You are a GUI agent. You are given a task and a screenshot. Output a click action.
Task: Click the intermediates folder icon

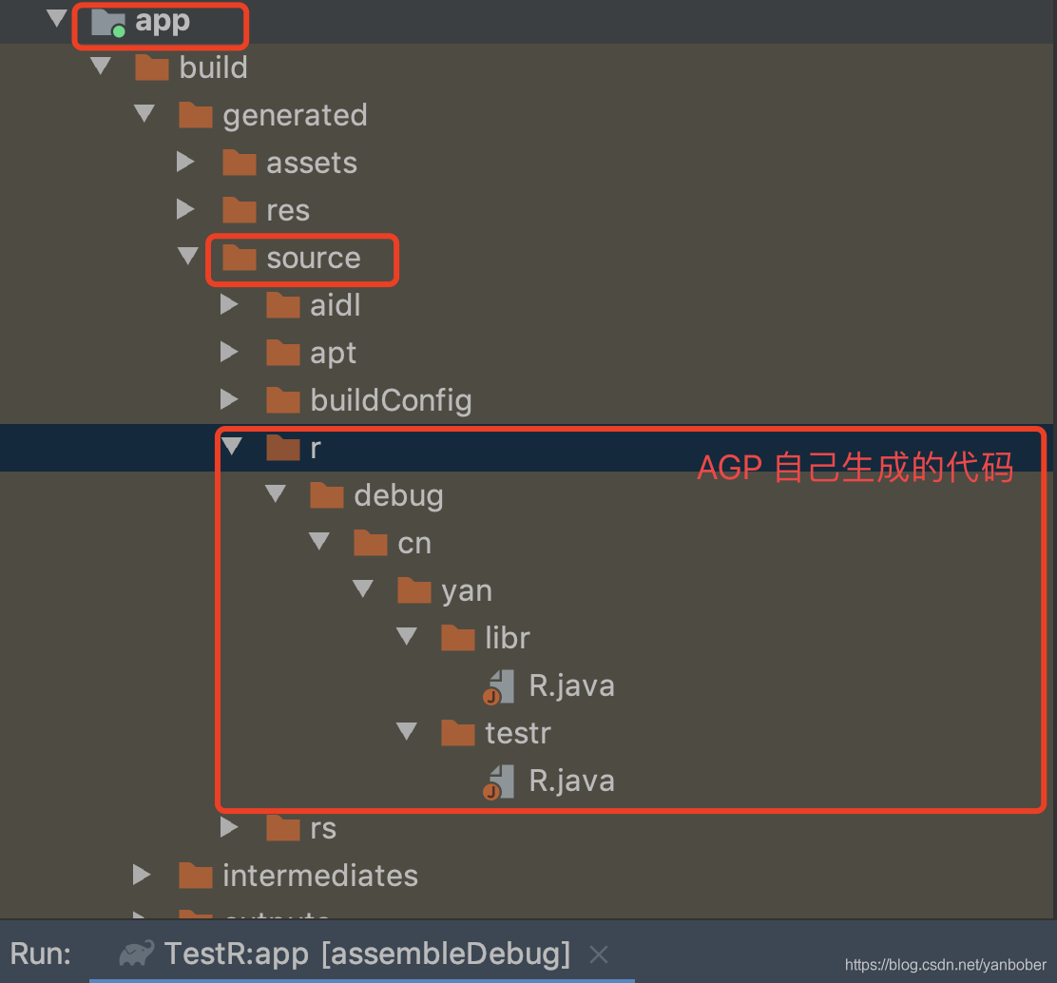[196, 876]
